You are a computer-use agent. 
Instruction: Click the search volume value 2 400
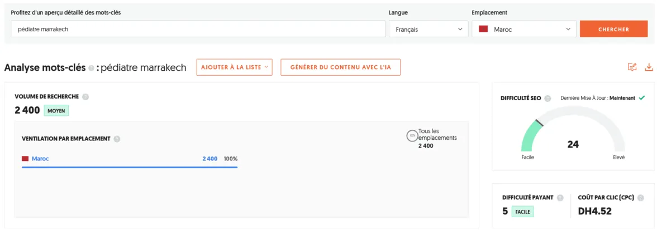pyautogui.click(x=27, y=110)
